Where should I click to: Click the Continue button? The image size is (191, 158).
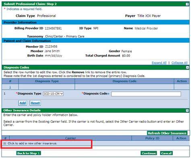tap(149, 153)
